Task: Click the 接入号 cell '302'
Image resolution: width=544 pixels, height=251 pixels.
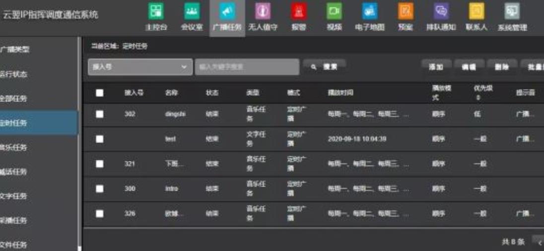Action: [x=130, y=114]
